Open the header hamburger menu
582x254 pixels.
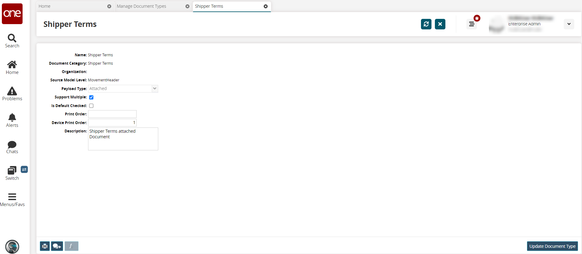472,24
